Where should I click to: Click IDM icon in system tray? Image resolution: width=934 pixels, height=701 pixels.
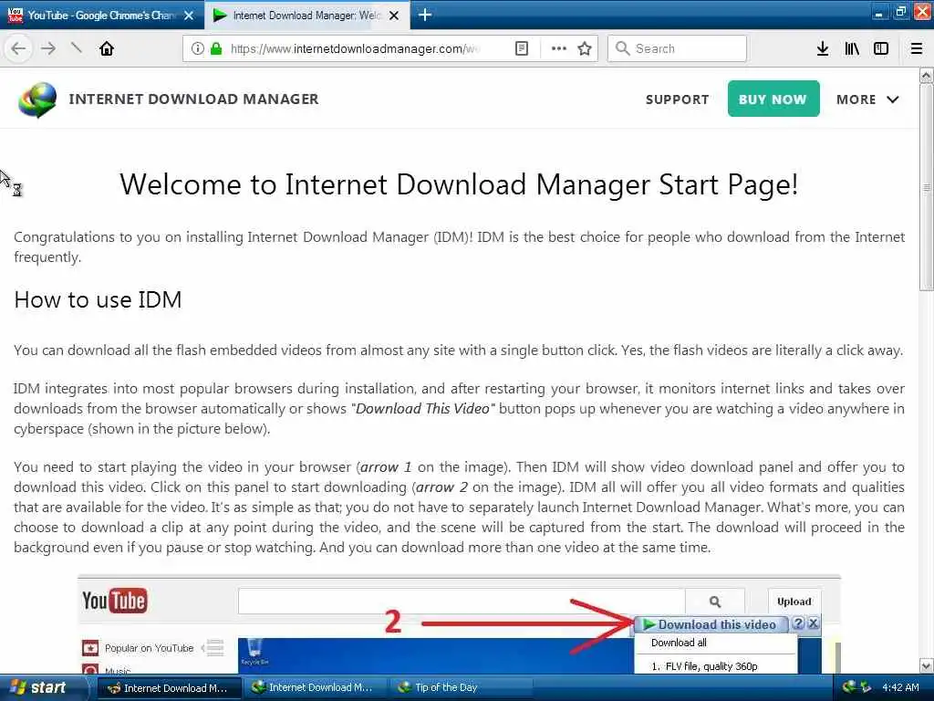point(850,687)
